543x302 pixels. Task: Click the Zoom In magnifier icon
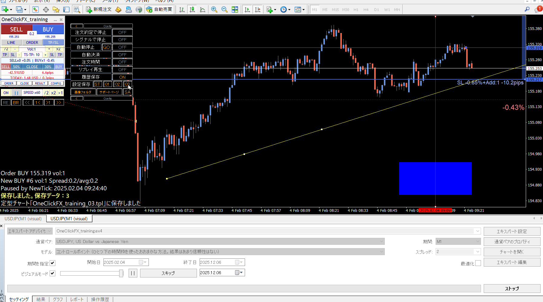pos(214,9)
